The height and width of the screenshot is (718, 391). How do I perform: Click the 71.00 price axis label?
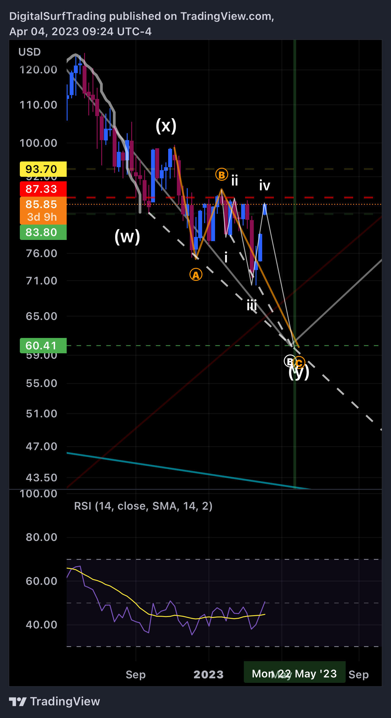pos(41,281)
